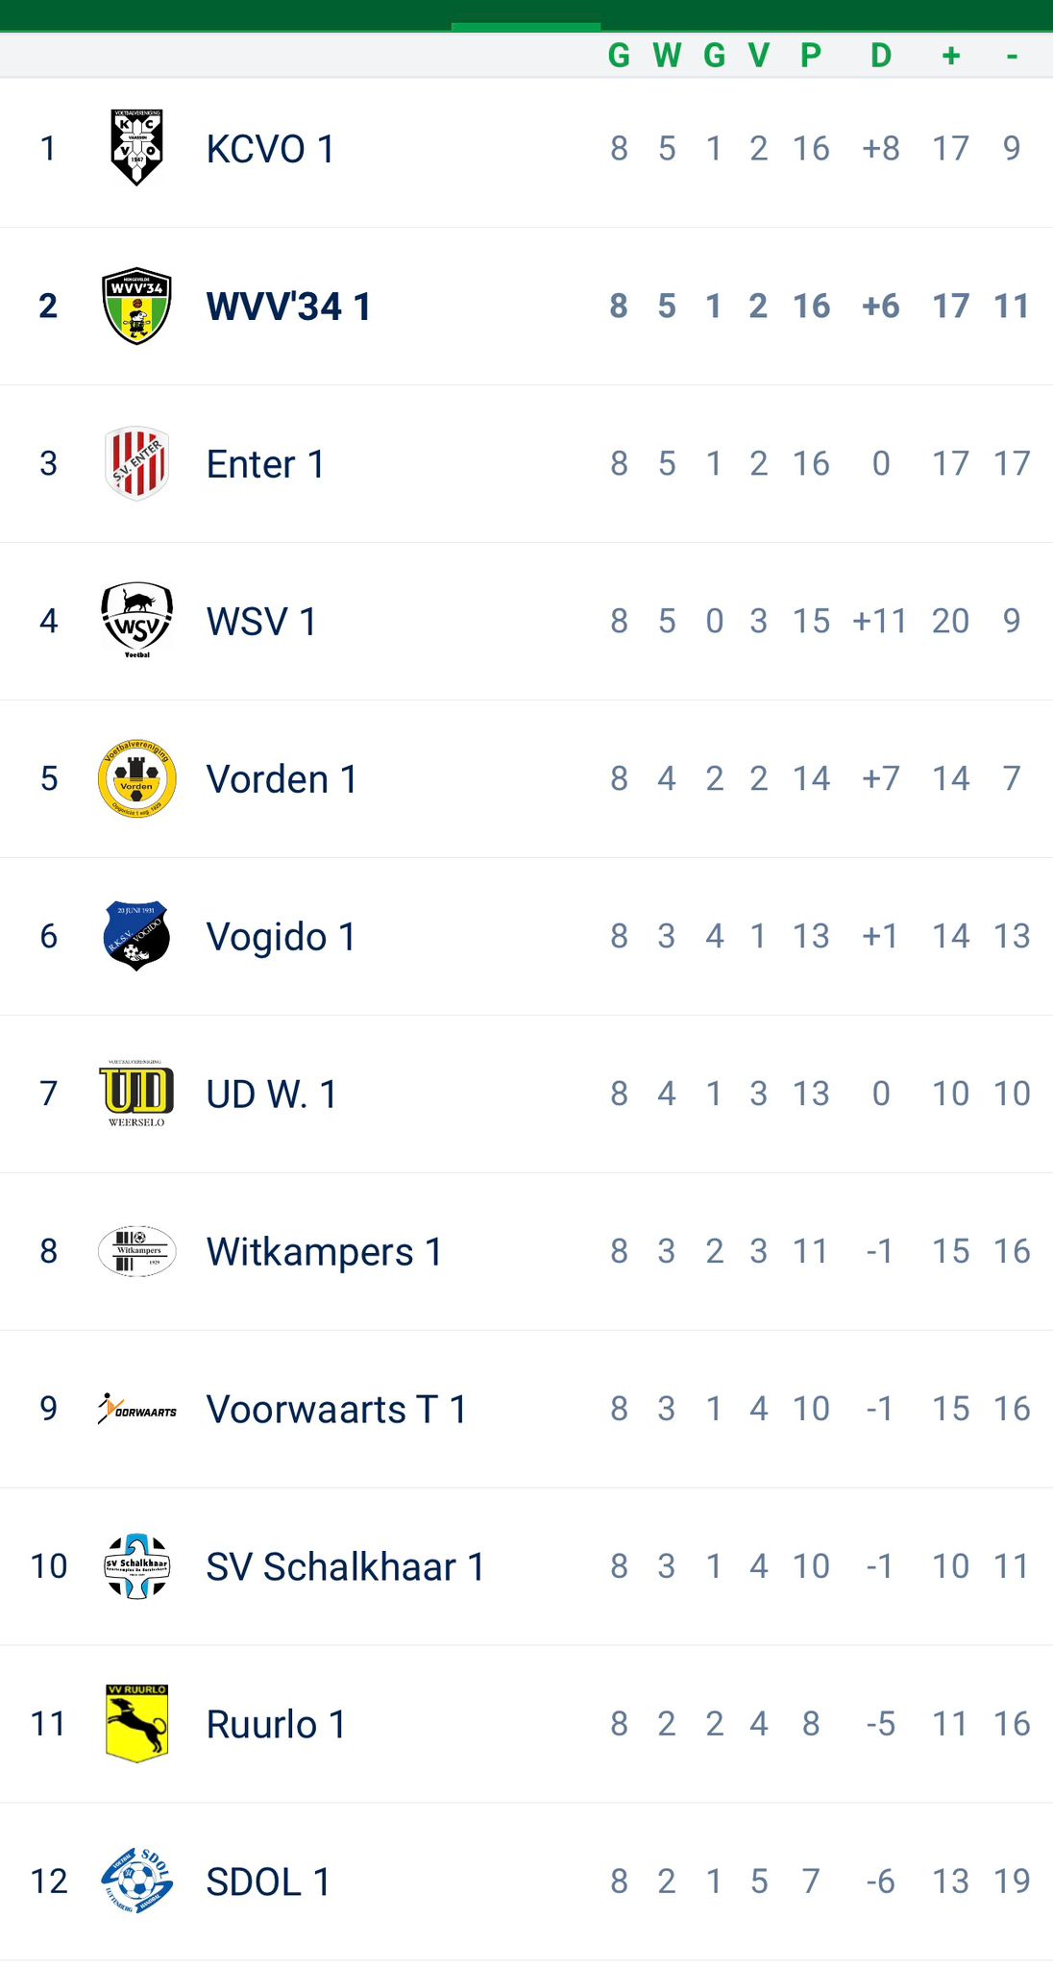Tap the D goal difference header
This screenshot has width=1053, height=1968.
[x=881, y=56]
